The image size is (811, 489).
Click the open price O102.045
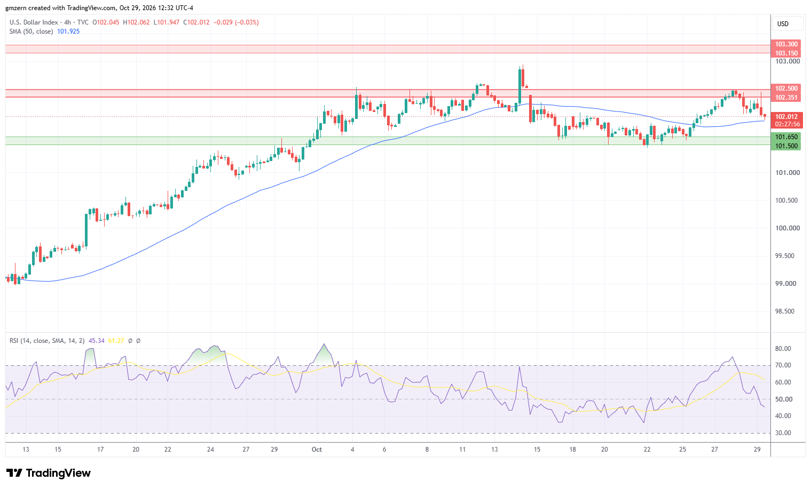(106, 22)
